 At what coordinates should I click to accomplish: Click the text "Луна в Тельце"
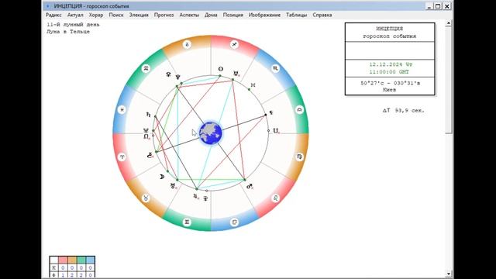68,32
